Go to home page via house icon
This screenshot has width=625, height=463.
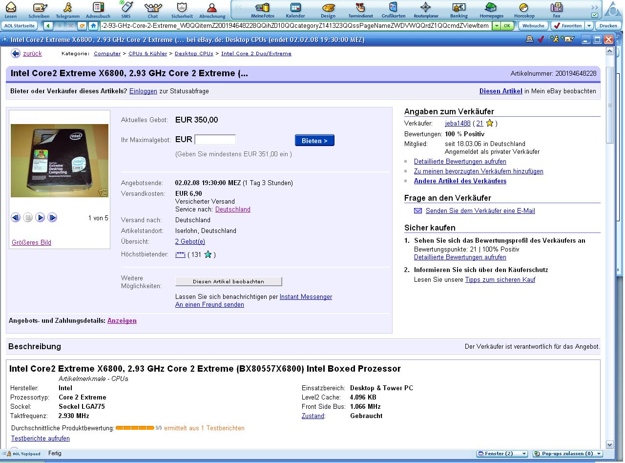click(x=93, y=26)
